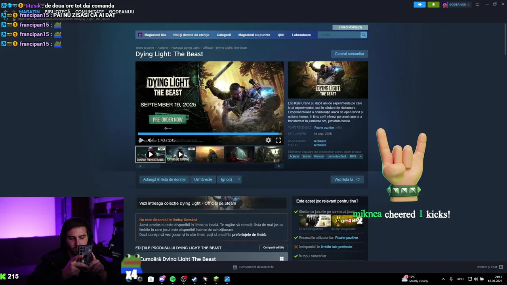The width and height of the screenshot is (507, 285).
Task: Click the Lume deschisă tag
Action: [x=337, y=156]
